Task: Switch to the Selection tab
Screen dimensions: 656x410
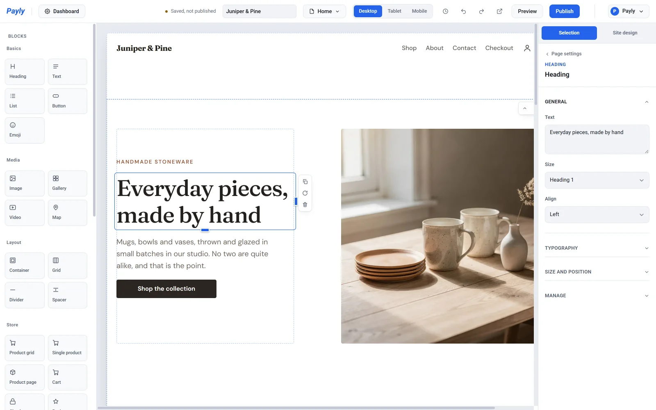Action: tap(569, 33)
